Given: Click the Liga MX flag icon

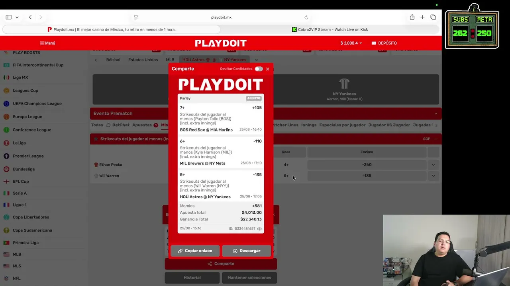Looking at the screenshot, I should tap(6, 77).
